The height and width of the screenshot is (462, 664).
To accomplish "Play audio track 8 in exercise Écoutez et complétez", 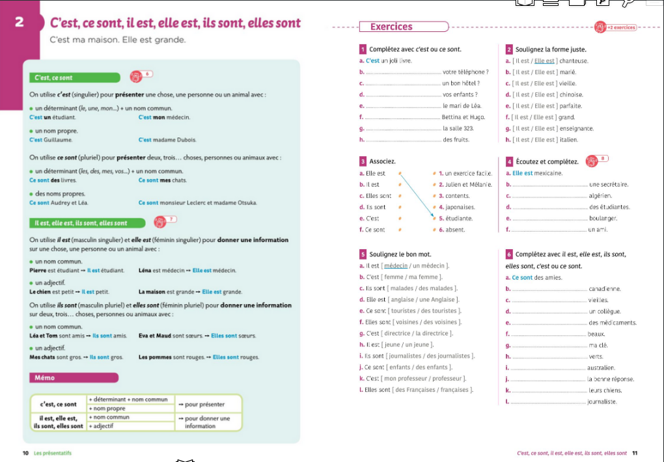I will (x=592, y=161).
